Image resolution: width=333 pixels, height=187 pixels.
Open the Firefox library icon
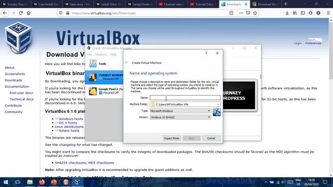coord(295,13)
